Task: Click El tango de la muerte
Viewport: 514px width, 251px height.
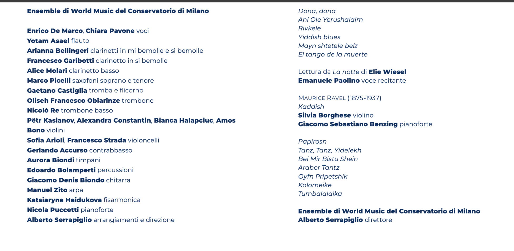Action: click(x=333, y=55)
